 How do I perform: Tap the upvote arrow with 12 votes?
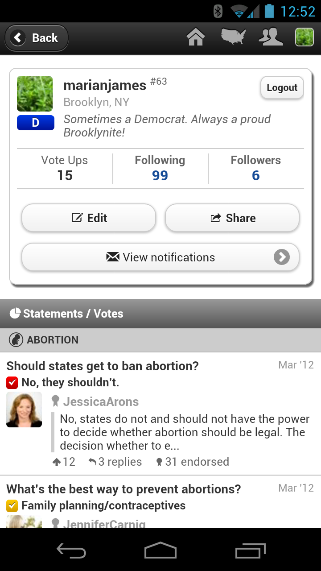tap(57, 462)
